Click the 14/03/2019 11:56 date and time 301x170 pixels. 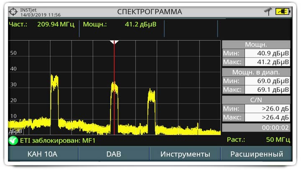pyautogui.click(x=41, y=15)
